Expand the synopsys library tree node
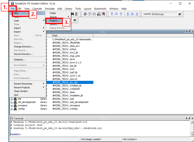 (12, 106)
